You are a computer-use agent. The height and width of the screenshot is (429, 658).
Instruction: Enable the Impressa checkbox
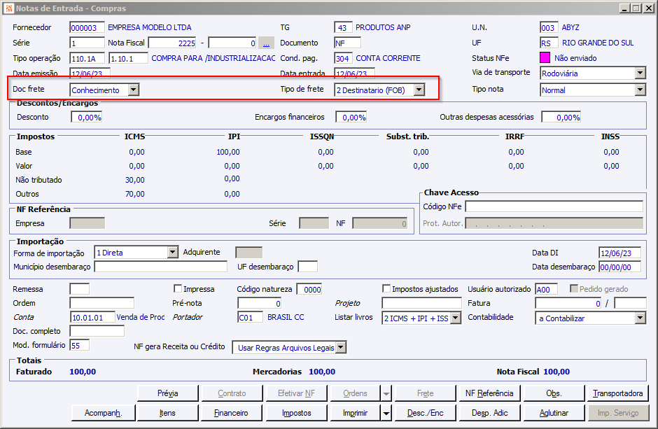point(178,289)
